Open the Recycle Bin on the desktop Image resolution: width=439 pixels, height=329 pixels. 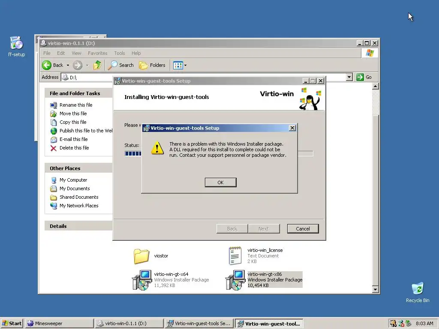[418, 292]
